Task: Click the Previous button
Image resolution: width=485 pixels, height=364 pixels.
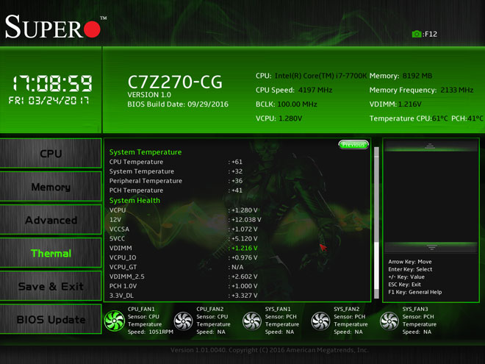Action: coord(353,145)
